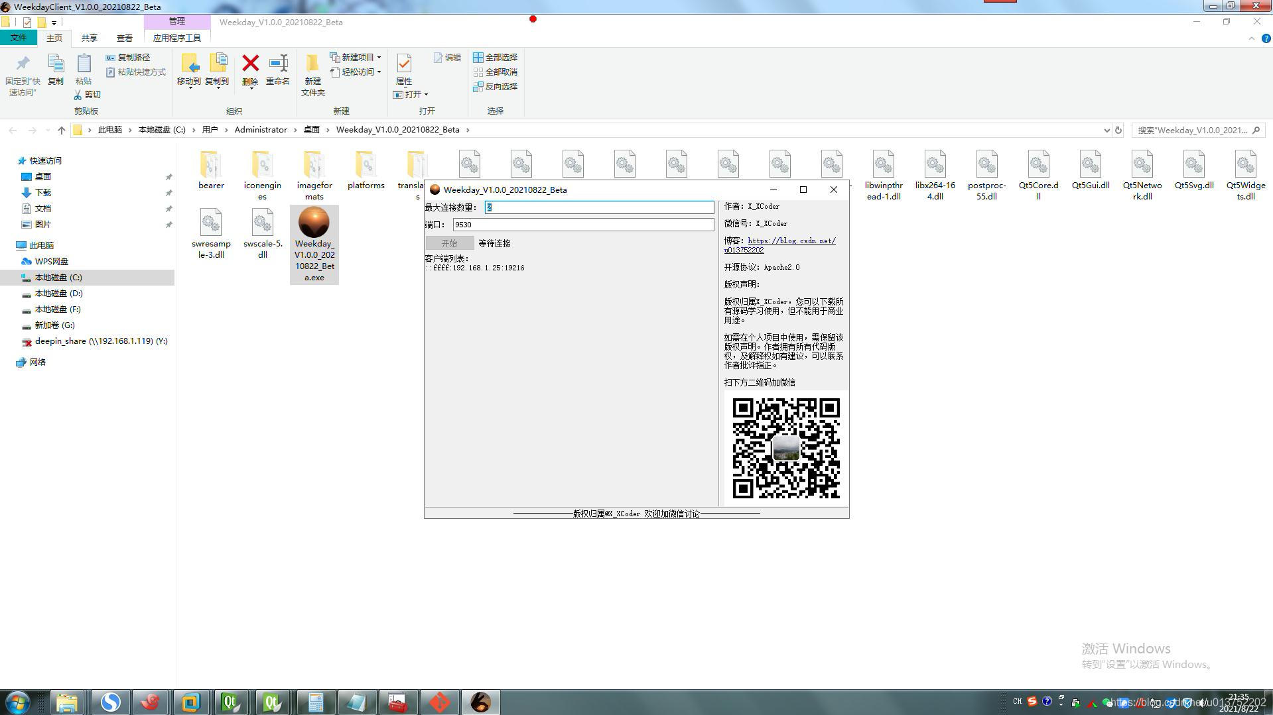The height and width of the screenshot is (715, 1273).
Task: Click Administrator in the breadcrumb path
Action: pos(261,130)
